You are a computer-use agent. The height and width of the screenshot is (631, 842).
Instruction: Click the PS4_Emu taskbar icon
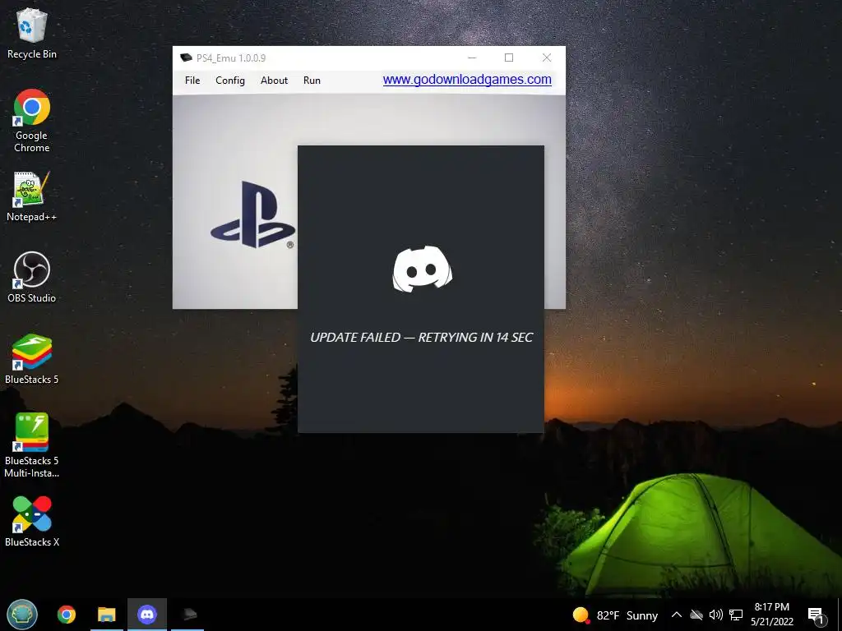coord(188,615)
